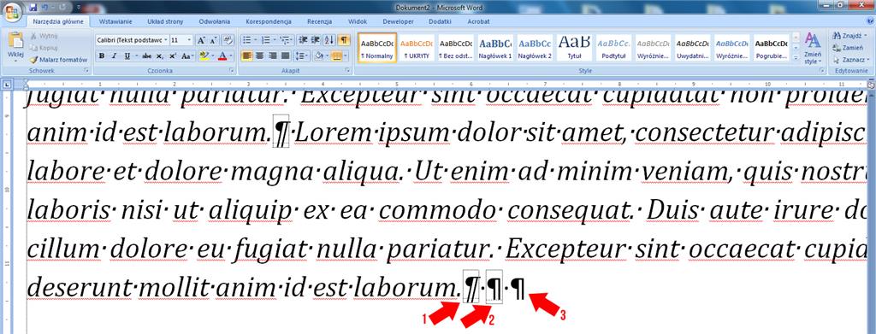
Task: Click the Znajdź find button
Action: pyautogui.click(x=849, y=35)
